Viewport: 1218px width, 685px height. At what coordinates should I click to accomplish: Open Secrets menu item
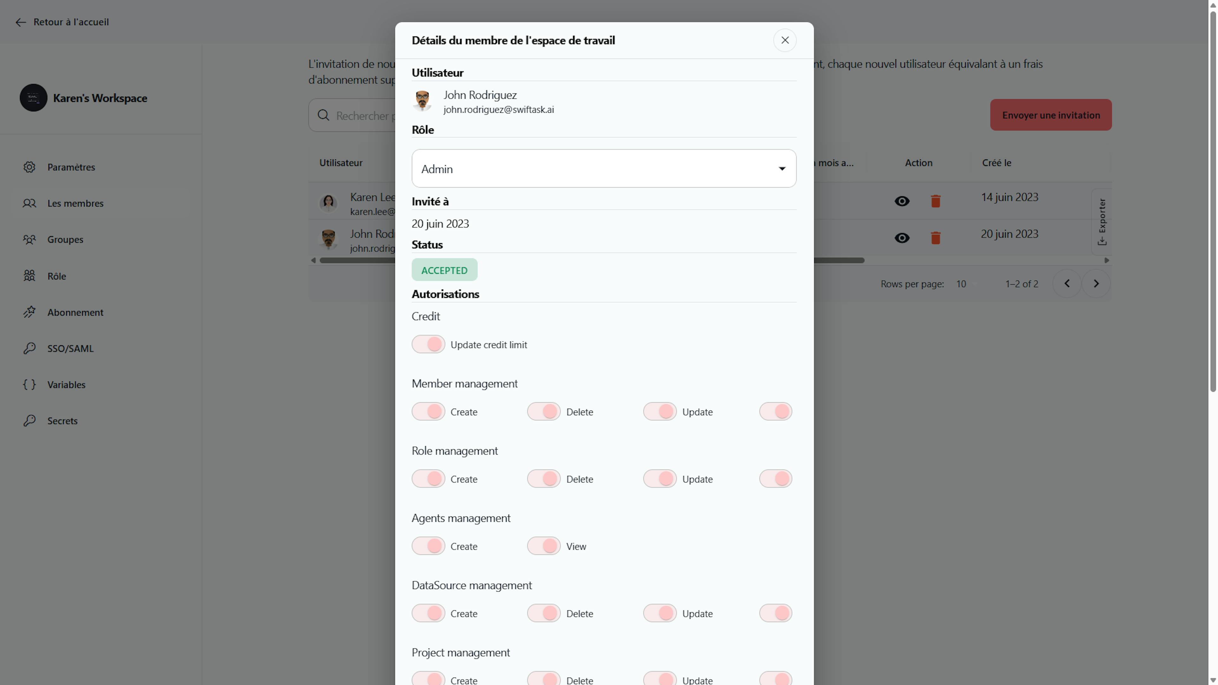pos(62,421)
